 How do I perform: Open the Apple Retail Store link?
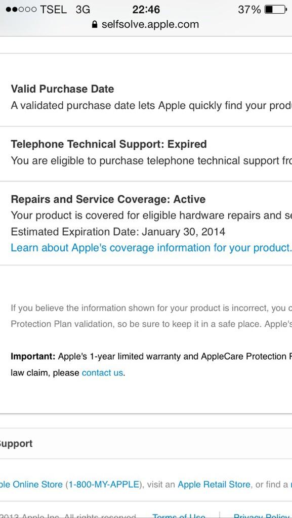[x=214, y=485]
